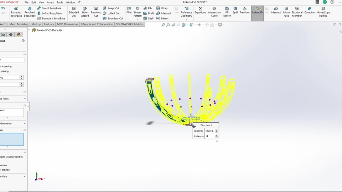Select the Fill Pattern tool
This screenshot has width=342, height=192.
click(227, 12)
